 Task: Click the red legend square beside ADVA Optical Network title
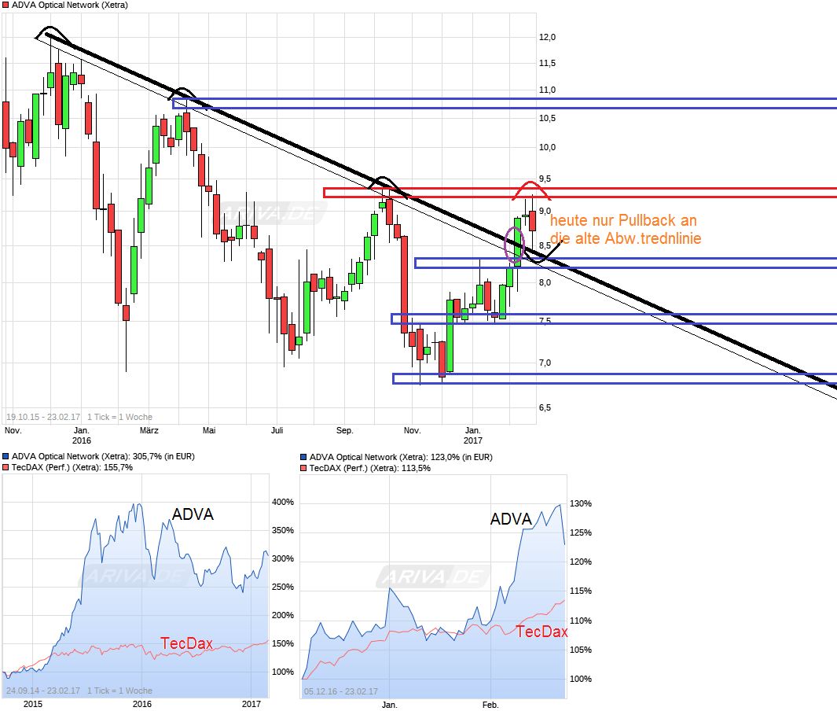click(x=6, y=5)
